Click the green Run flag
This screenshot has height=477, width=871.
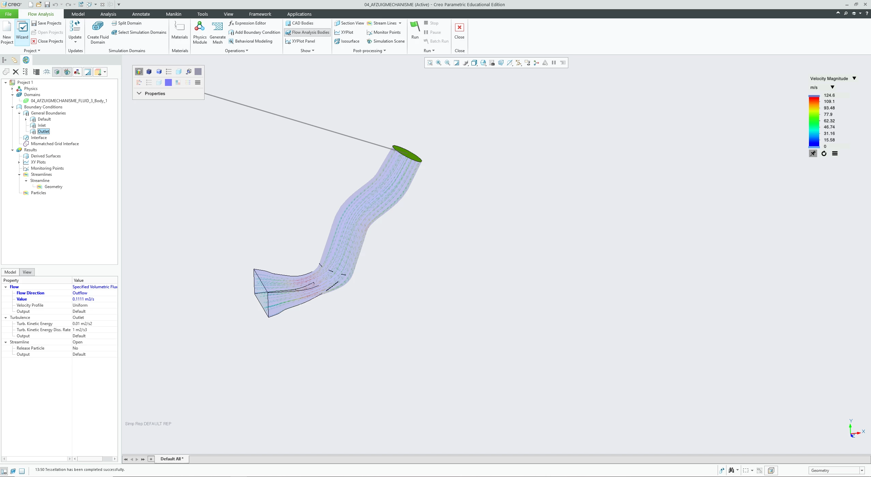[415, 26]
